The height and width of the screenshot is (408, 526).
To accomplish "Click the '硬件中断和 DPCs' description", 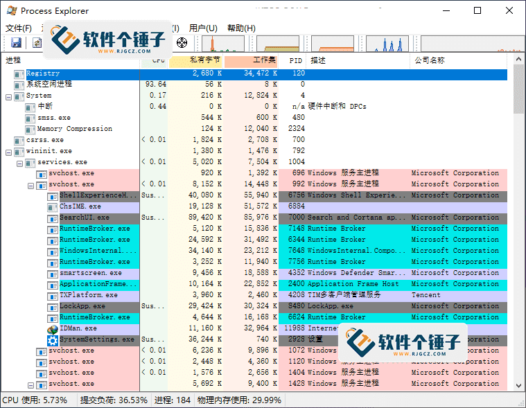I will point(337,107).
